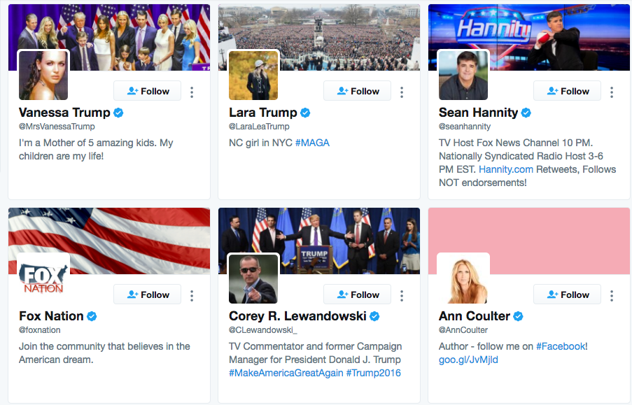The width and height of the screenshot is (632, 405).
Task: Click the verified badge beside Fox Nation
Action: tap(92, 316)
